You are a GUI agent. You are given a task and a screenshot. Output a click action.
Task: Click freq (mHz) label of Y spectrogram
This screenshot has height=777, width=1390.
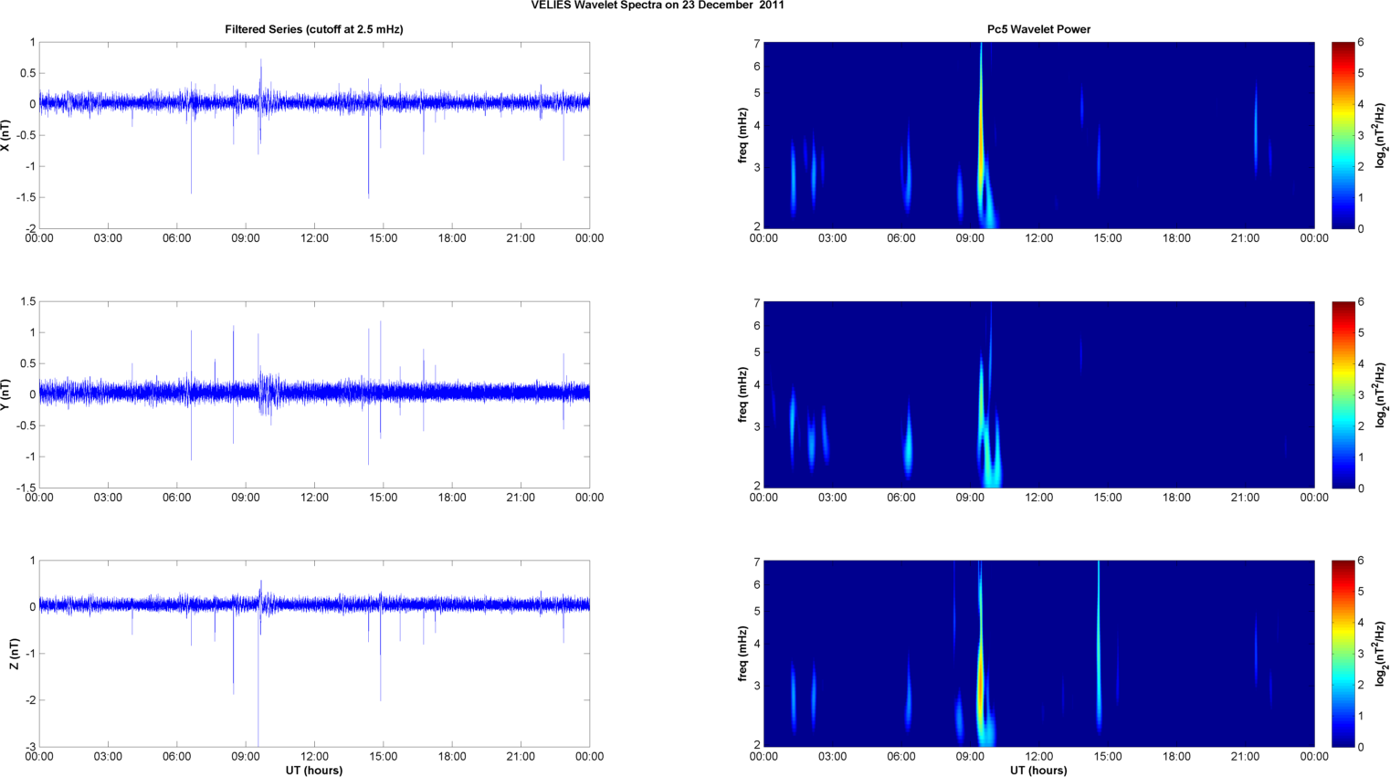pyautogui.click(x=743, y=394)
